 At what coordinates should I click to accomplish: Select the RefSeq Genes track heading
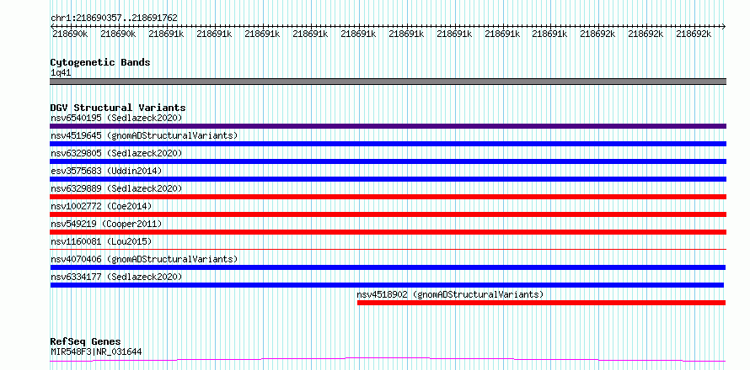pos(85,342)
